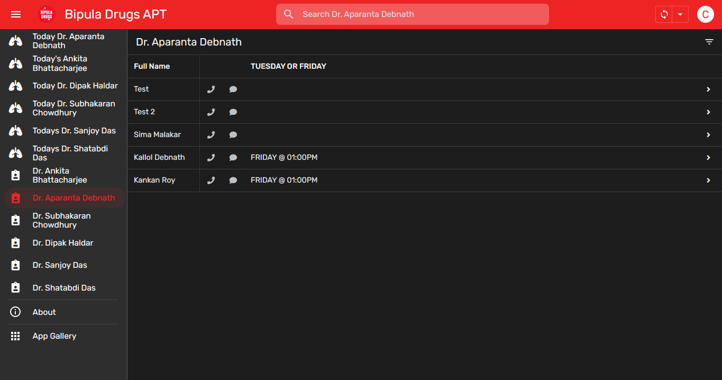Call the Test patient via phone icon
The image size is (722, 380).
point(211,89)
